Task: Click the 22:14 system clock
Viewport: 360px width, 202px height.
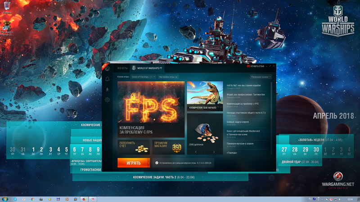Action: pos(350,199)
